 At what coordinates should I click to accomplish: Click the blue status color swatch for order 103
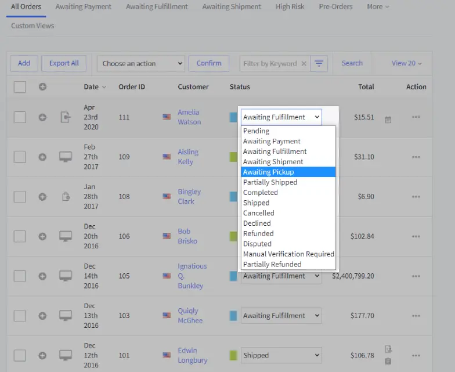click(x=233, y=316)
